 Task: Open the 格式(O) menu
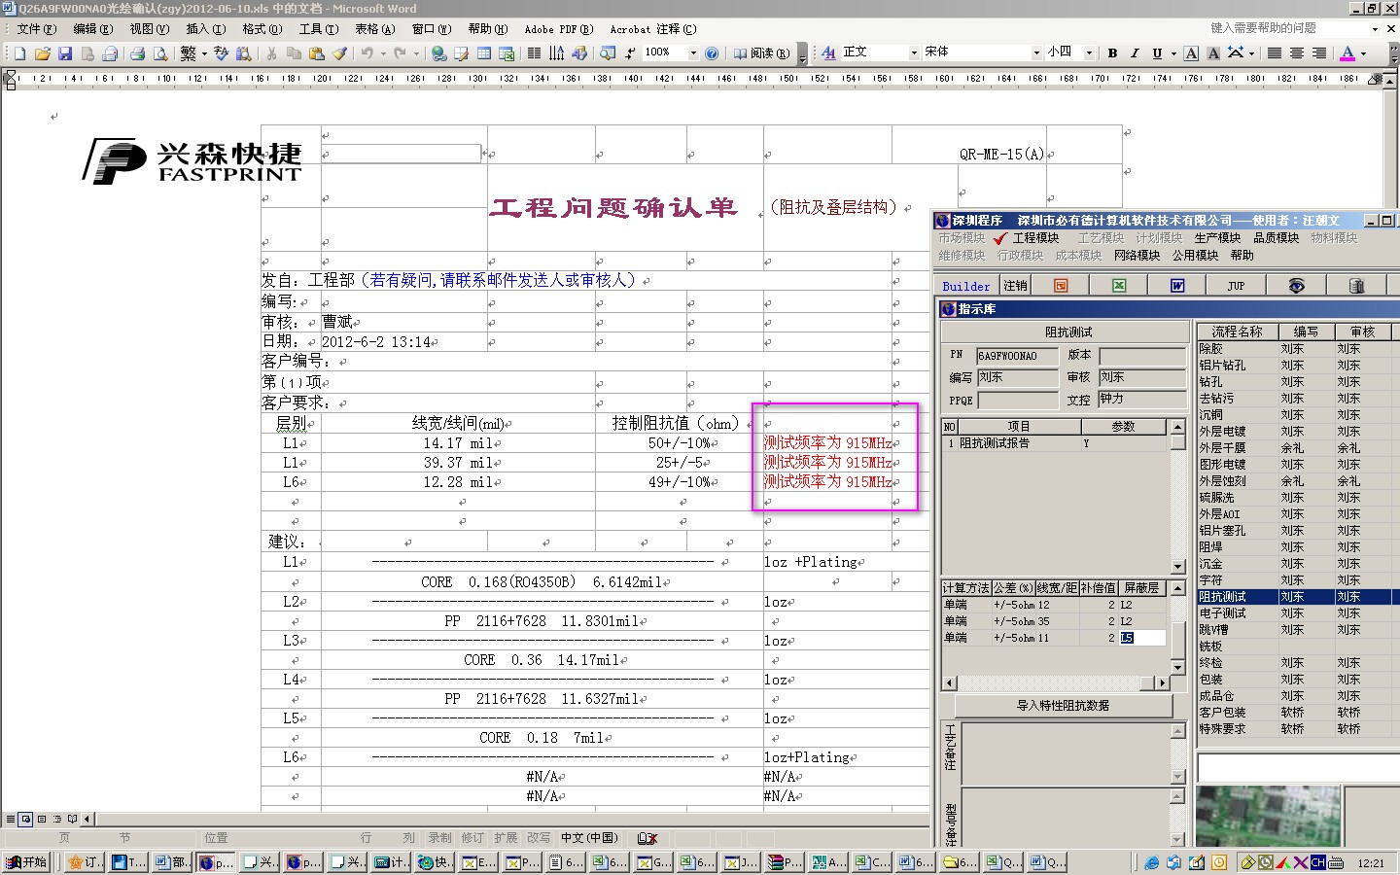(262, 29)
